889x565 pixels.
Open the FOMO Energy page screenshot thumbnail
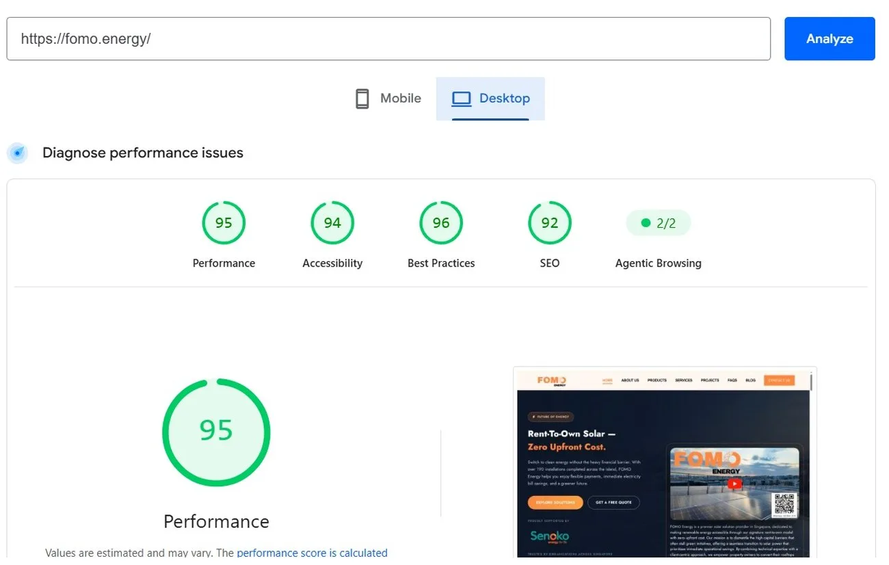(665, 462)
